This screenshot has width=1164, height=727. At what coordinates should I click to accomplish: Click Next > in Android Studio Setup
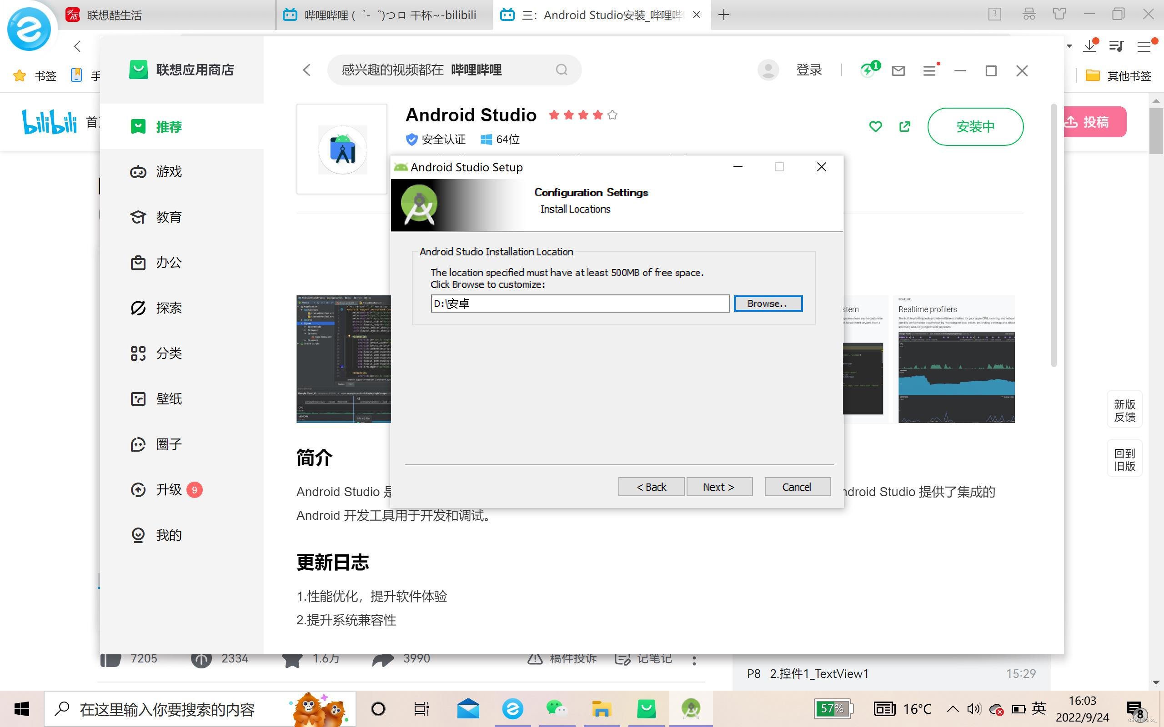click(719, 487)
